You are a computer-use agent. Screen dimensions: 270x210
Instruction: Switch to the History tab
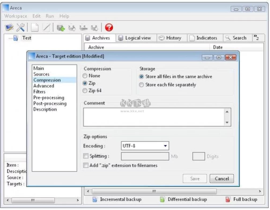[172, 38]
